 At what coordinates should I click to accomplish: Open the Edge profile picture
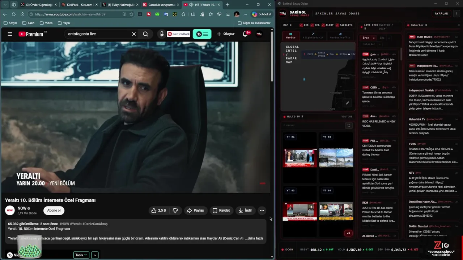pyautogui.click(x=237, y=14)
